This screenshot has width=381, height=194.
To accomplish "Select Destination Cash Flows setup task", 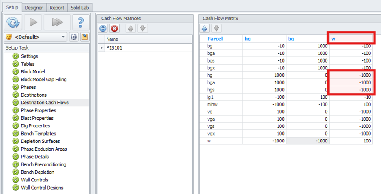I will pos(45,103).
